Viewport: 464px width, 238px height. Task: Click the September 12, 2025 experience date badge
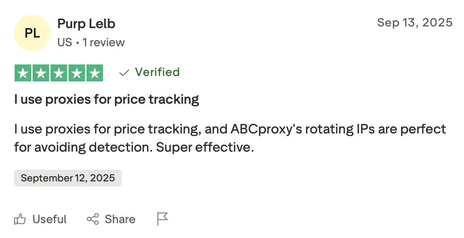click(x=68, y=178)
